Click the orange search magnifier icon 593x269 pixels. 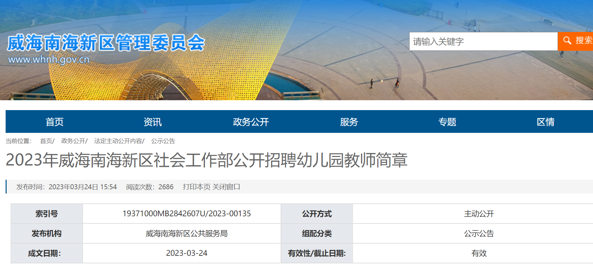[x=567, y=41]
